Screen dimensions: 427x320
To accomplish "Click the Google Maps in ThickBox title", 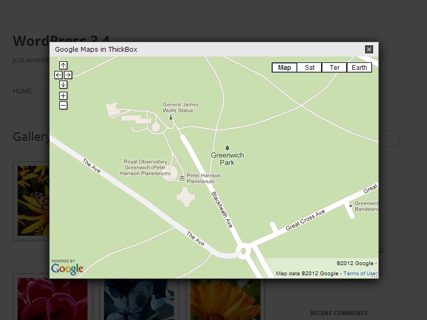I will coord(96,49).
